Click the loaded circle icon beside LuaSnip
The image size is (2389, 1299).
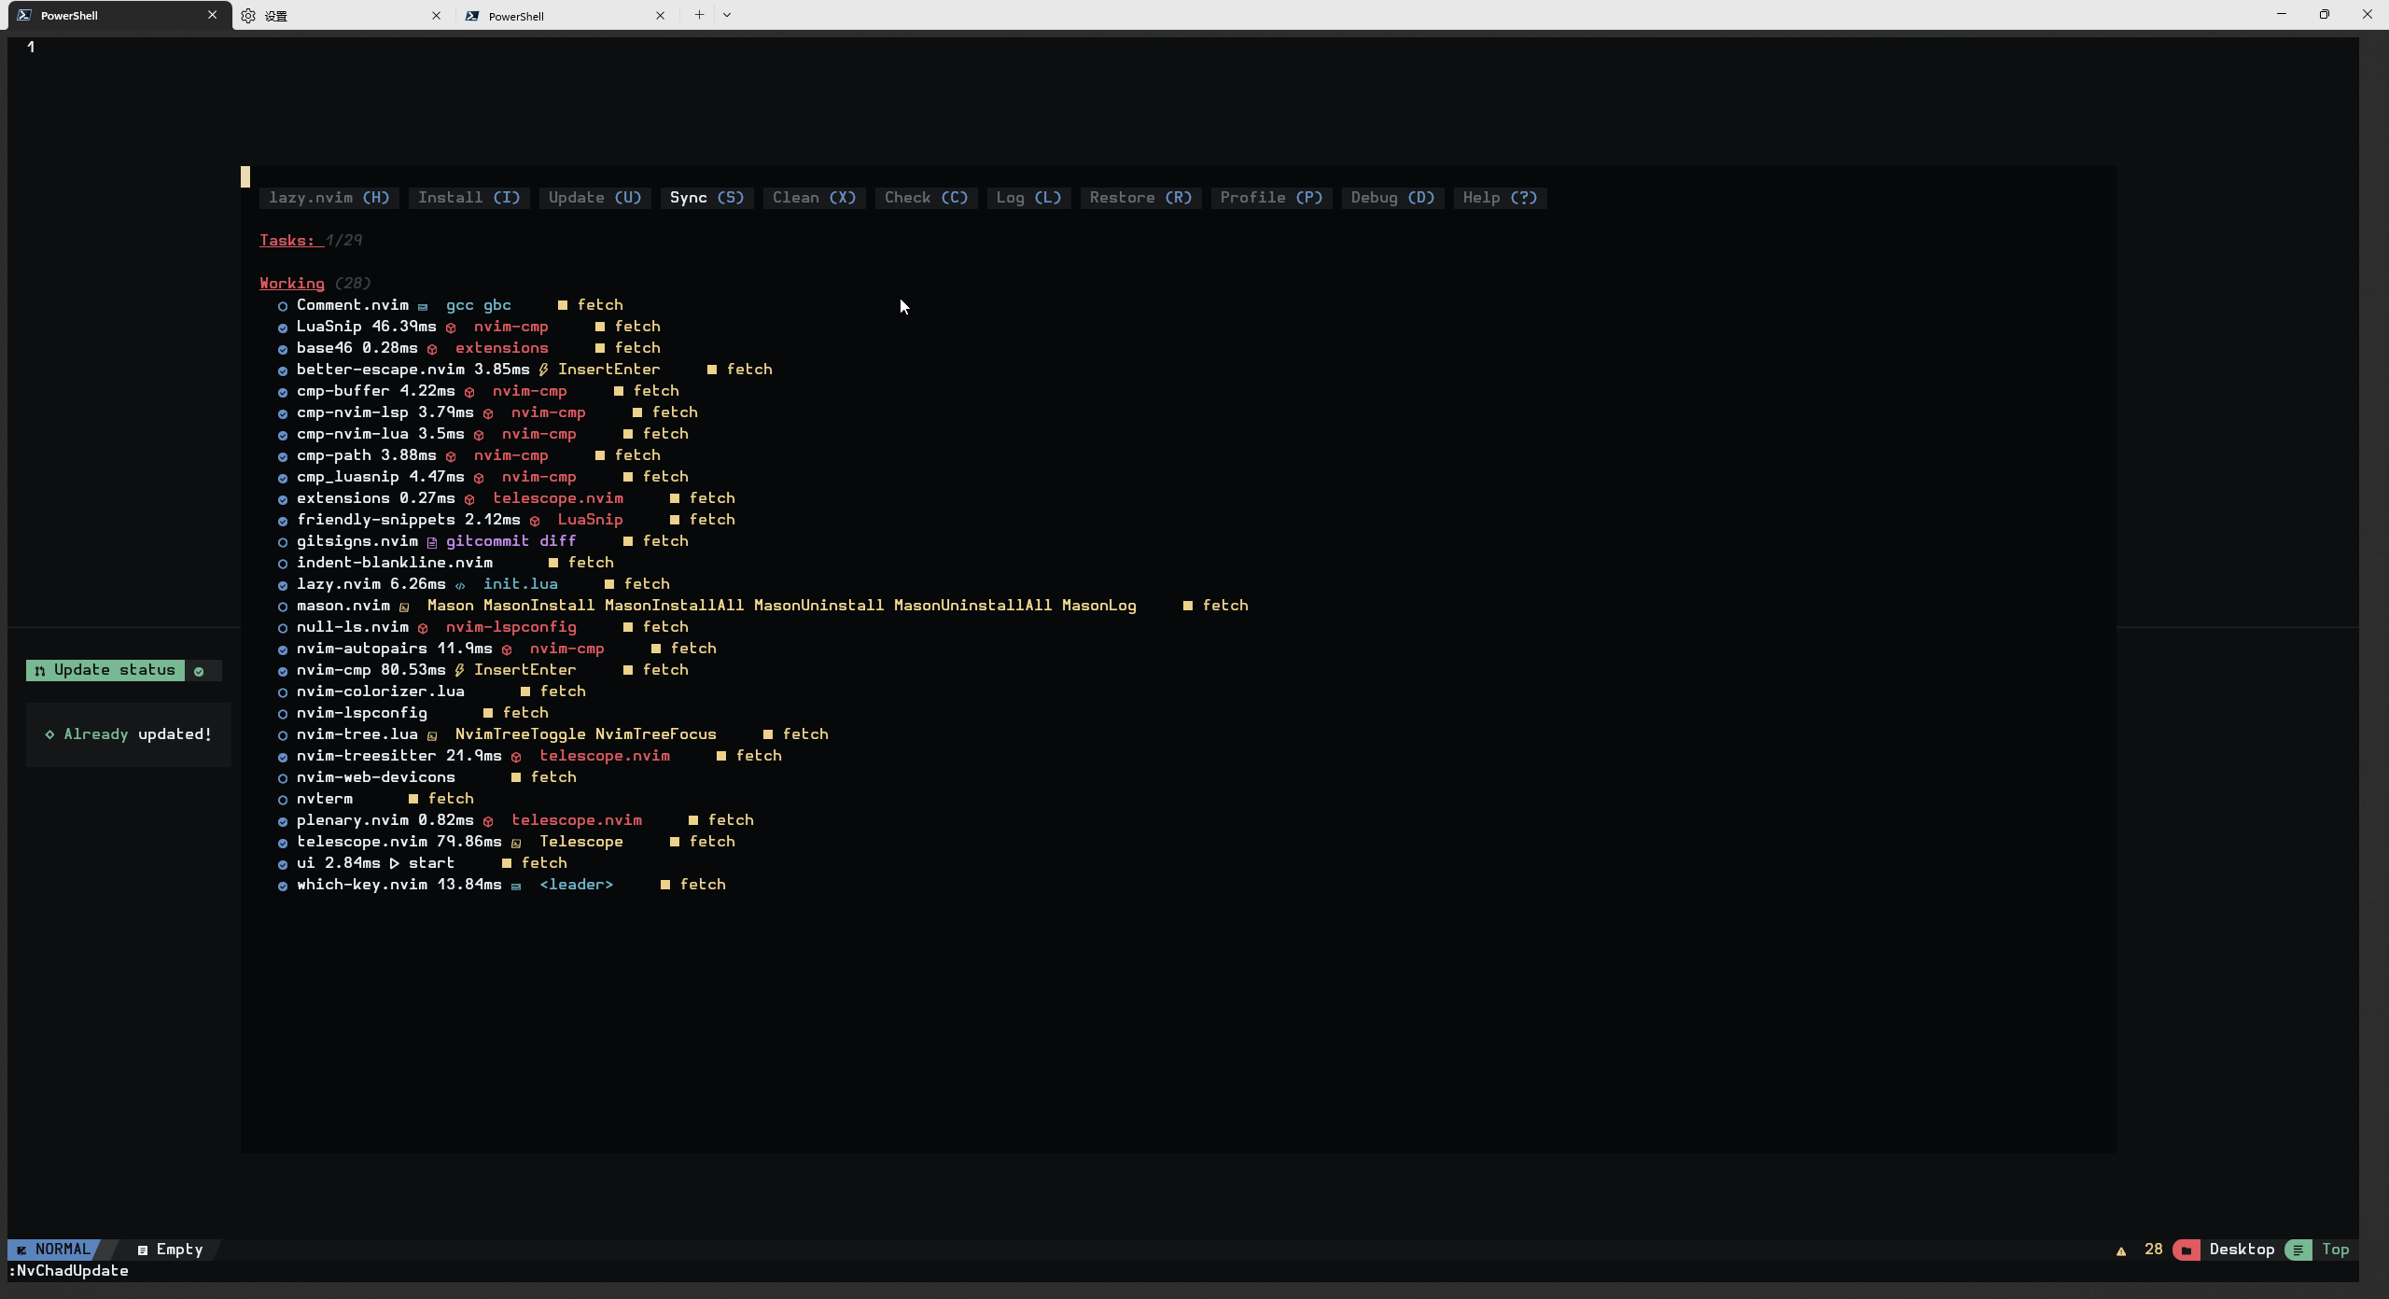[x=283, y=328]
